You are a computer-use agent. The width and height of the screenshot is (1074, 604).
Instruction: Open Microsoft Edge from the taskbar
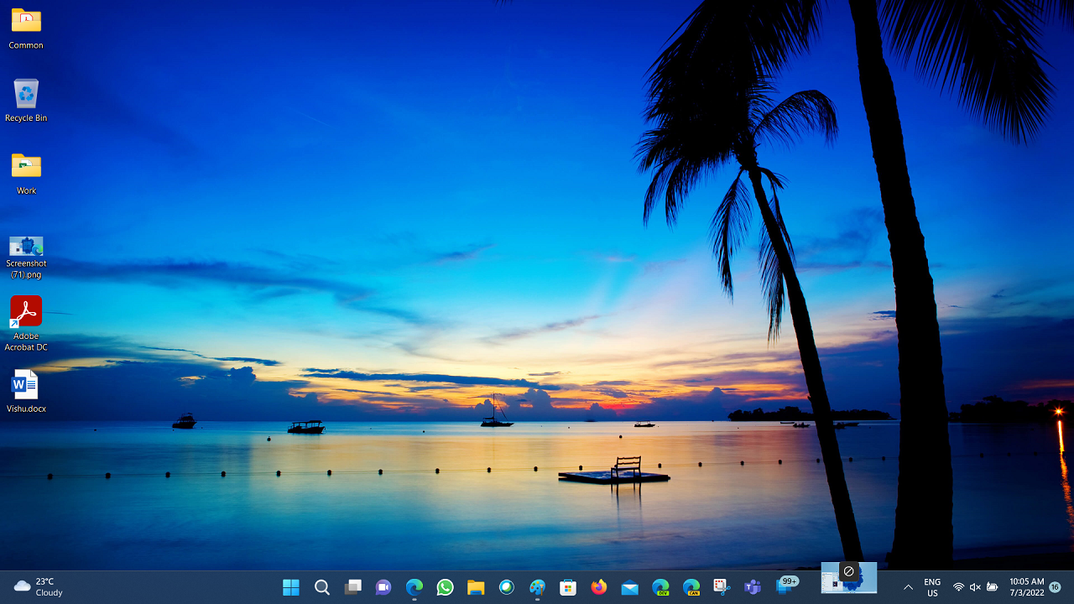click(x=414, y=587)
